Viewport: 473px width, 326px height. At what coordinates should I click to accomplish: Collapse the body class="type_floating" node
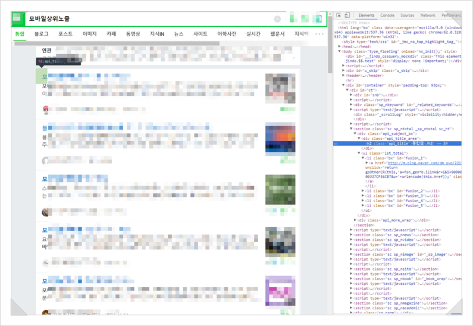339,51
